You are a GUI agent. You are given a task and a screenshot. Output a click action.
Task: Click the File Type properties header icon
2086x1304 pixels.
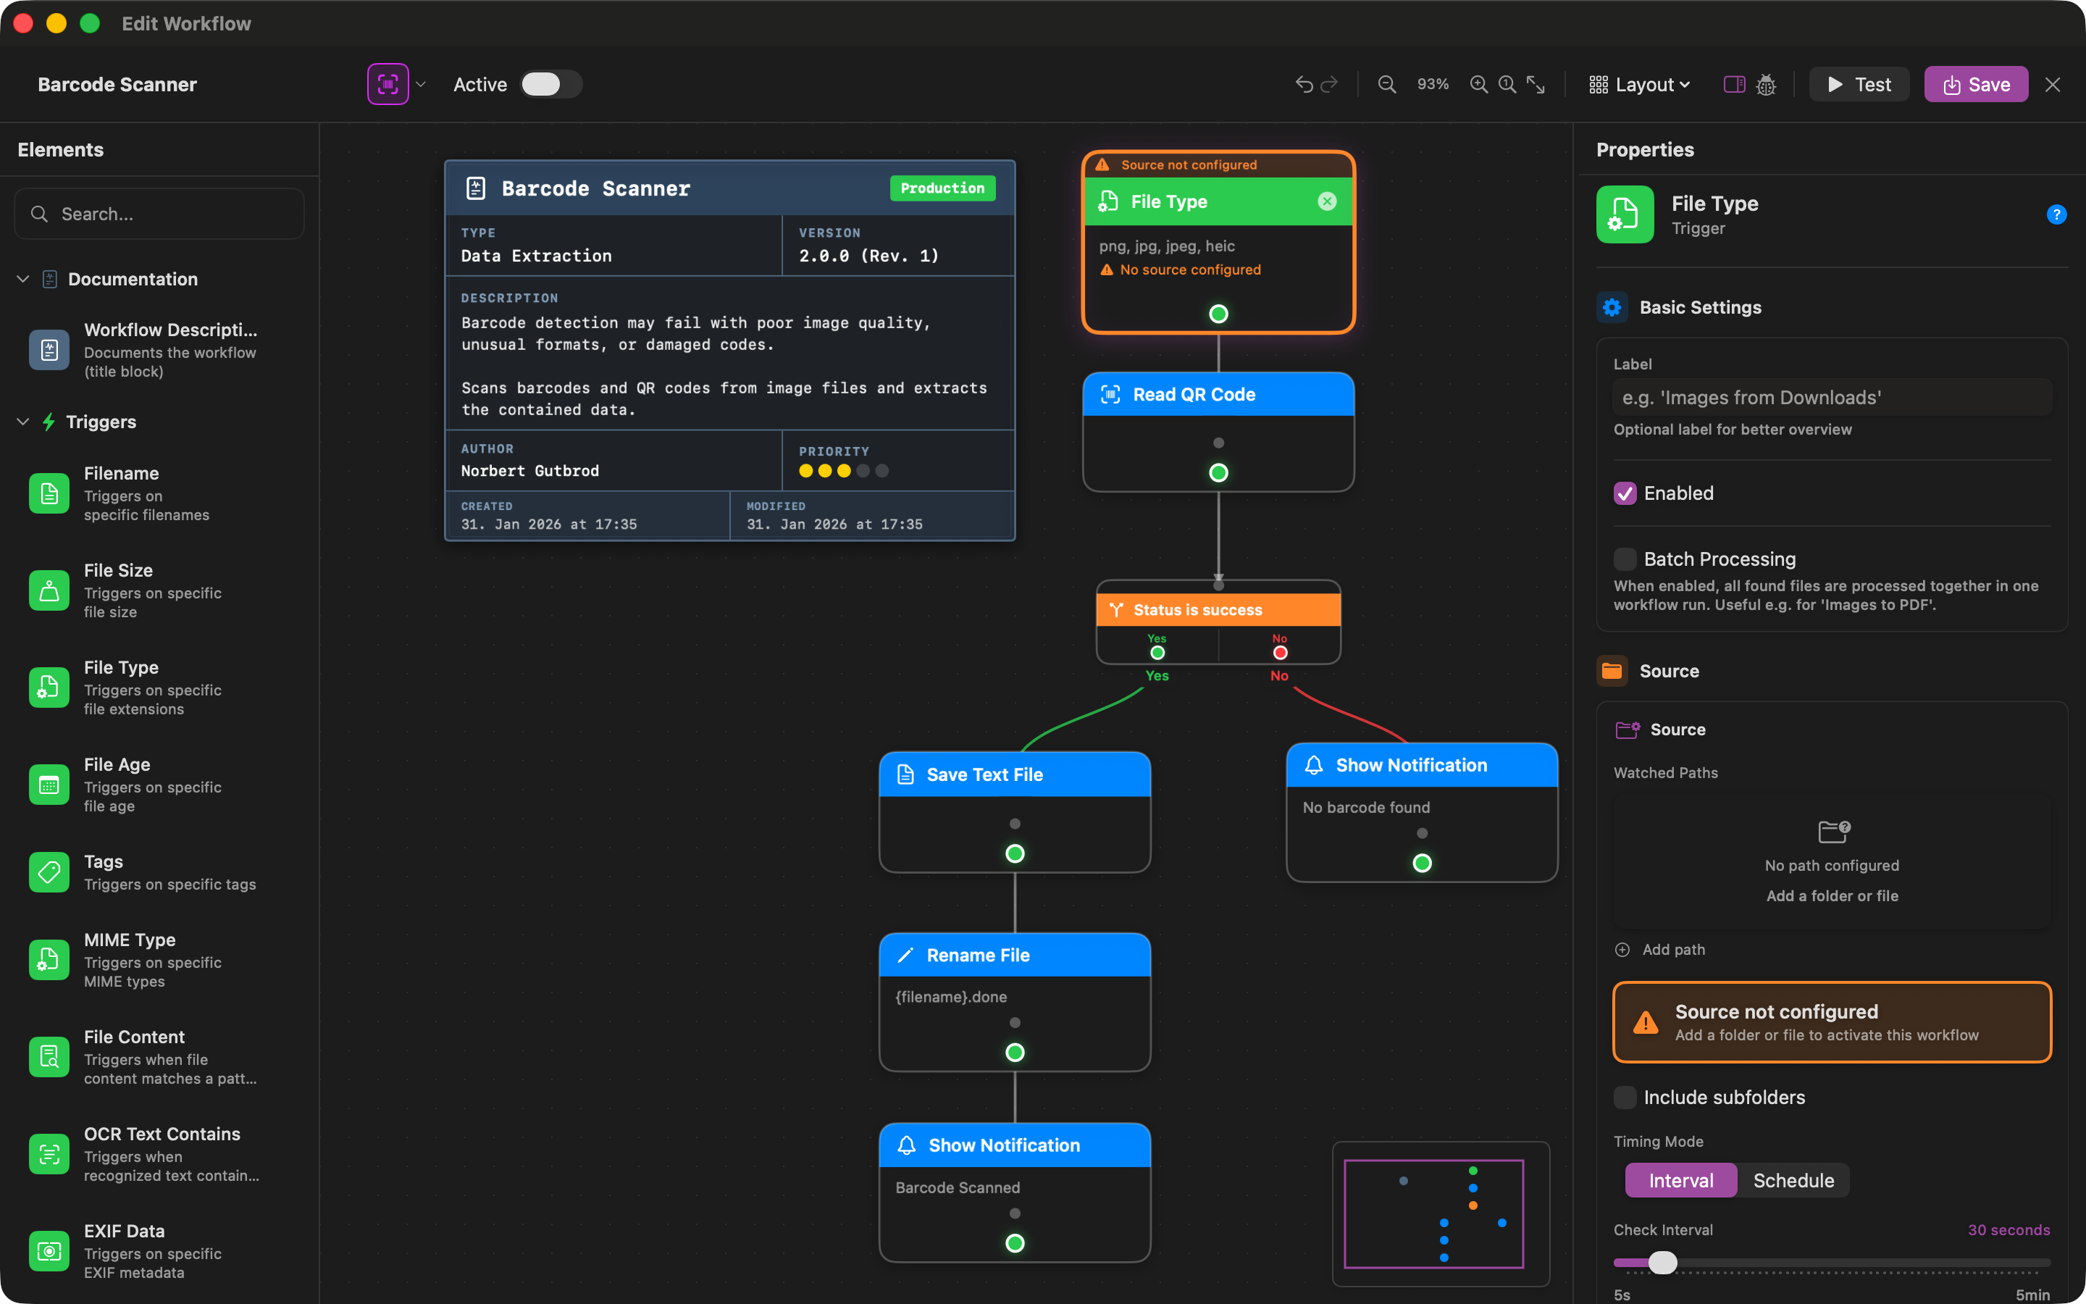click(1625, 214)
